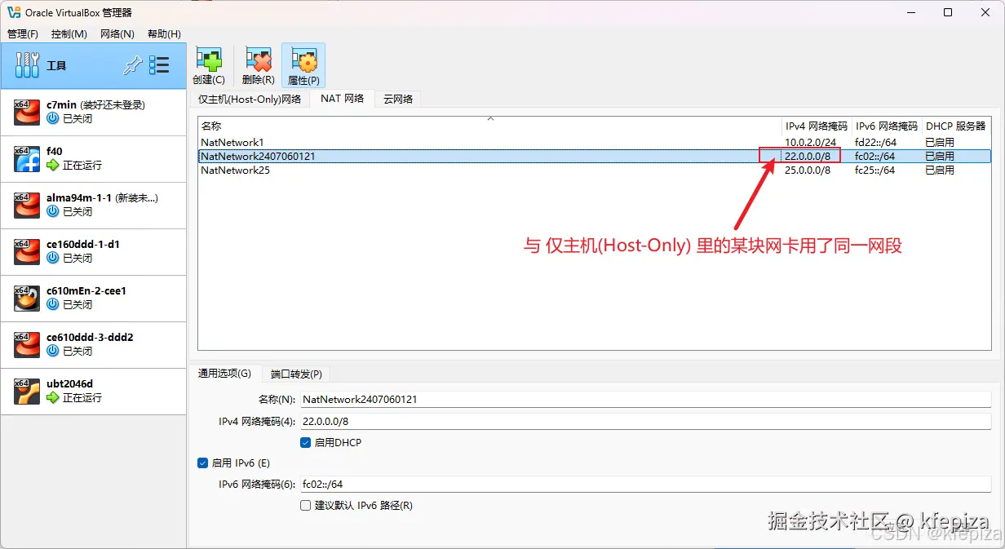
Task: Click the Remove (删除) network toolbar icon
Action: tap(258, 60)
